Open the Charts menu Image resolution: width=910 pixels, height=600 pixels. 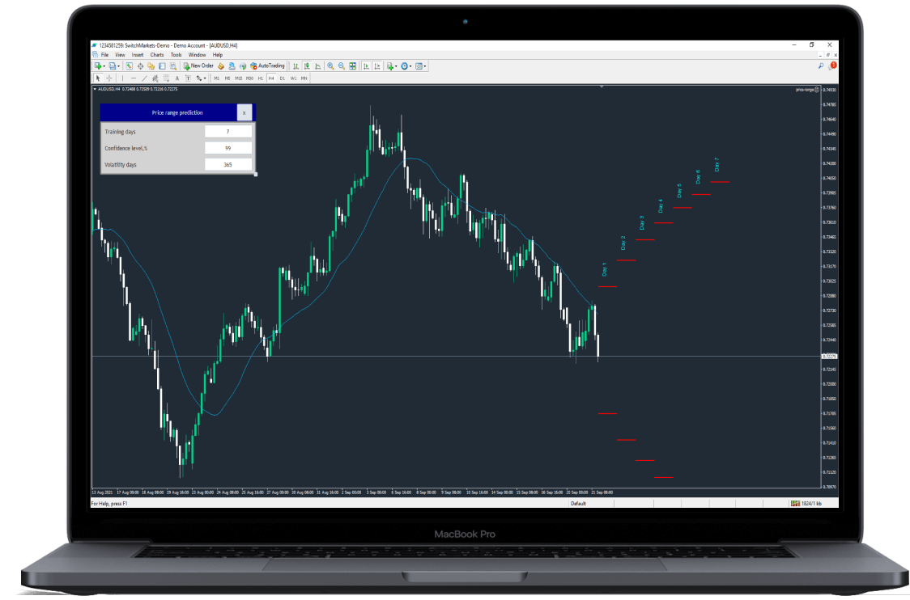(157, 55)
